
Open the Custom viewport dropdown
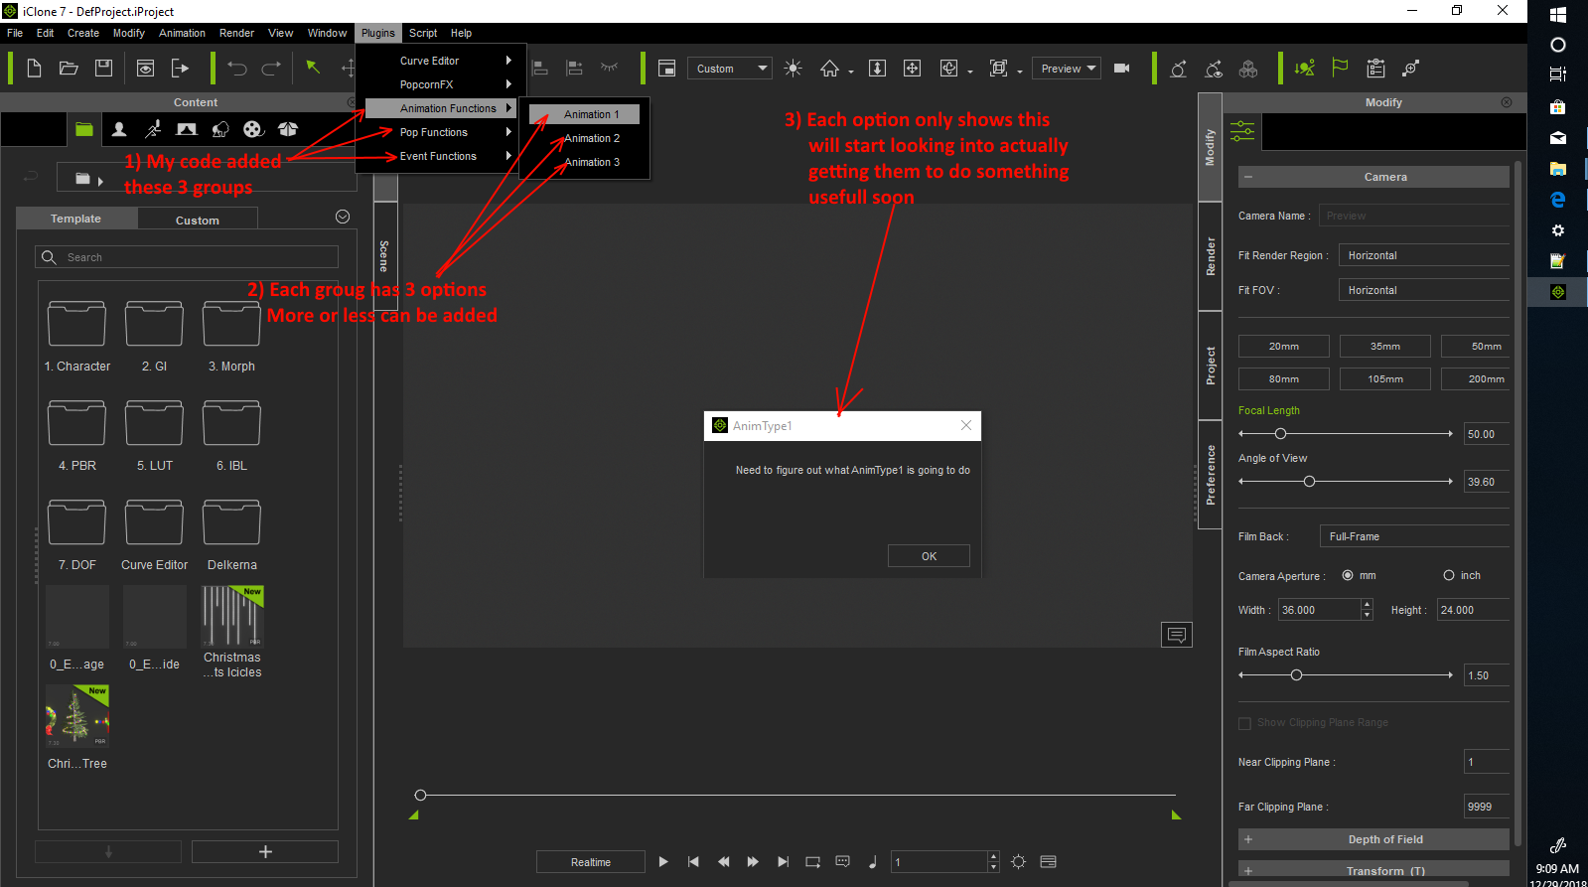729,69
